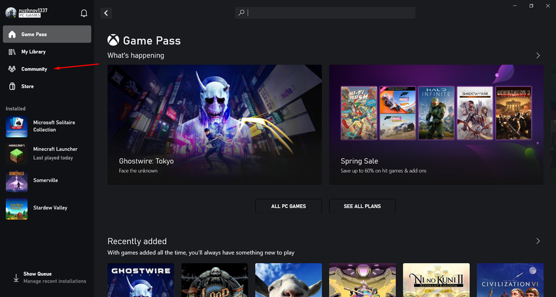Expand What's happening with right chevron
Screen dimensions: 556x297
point(538,56)
